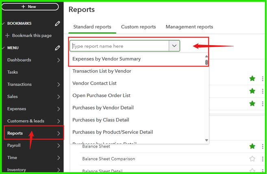Open Dashboards in sidebar
Screen dimensions: 267x174
(19, 60)
